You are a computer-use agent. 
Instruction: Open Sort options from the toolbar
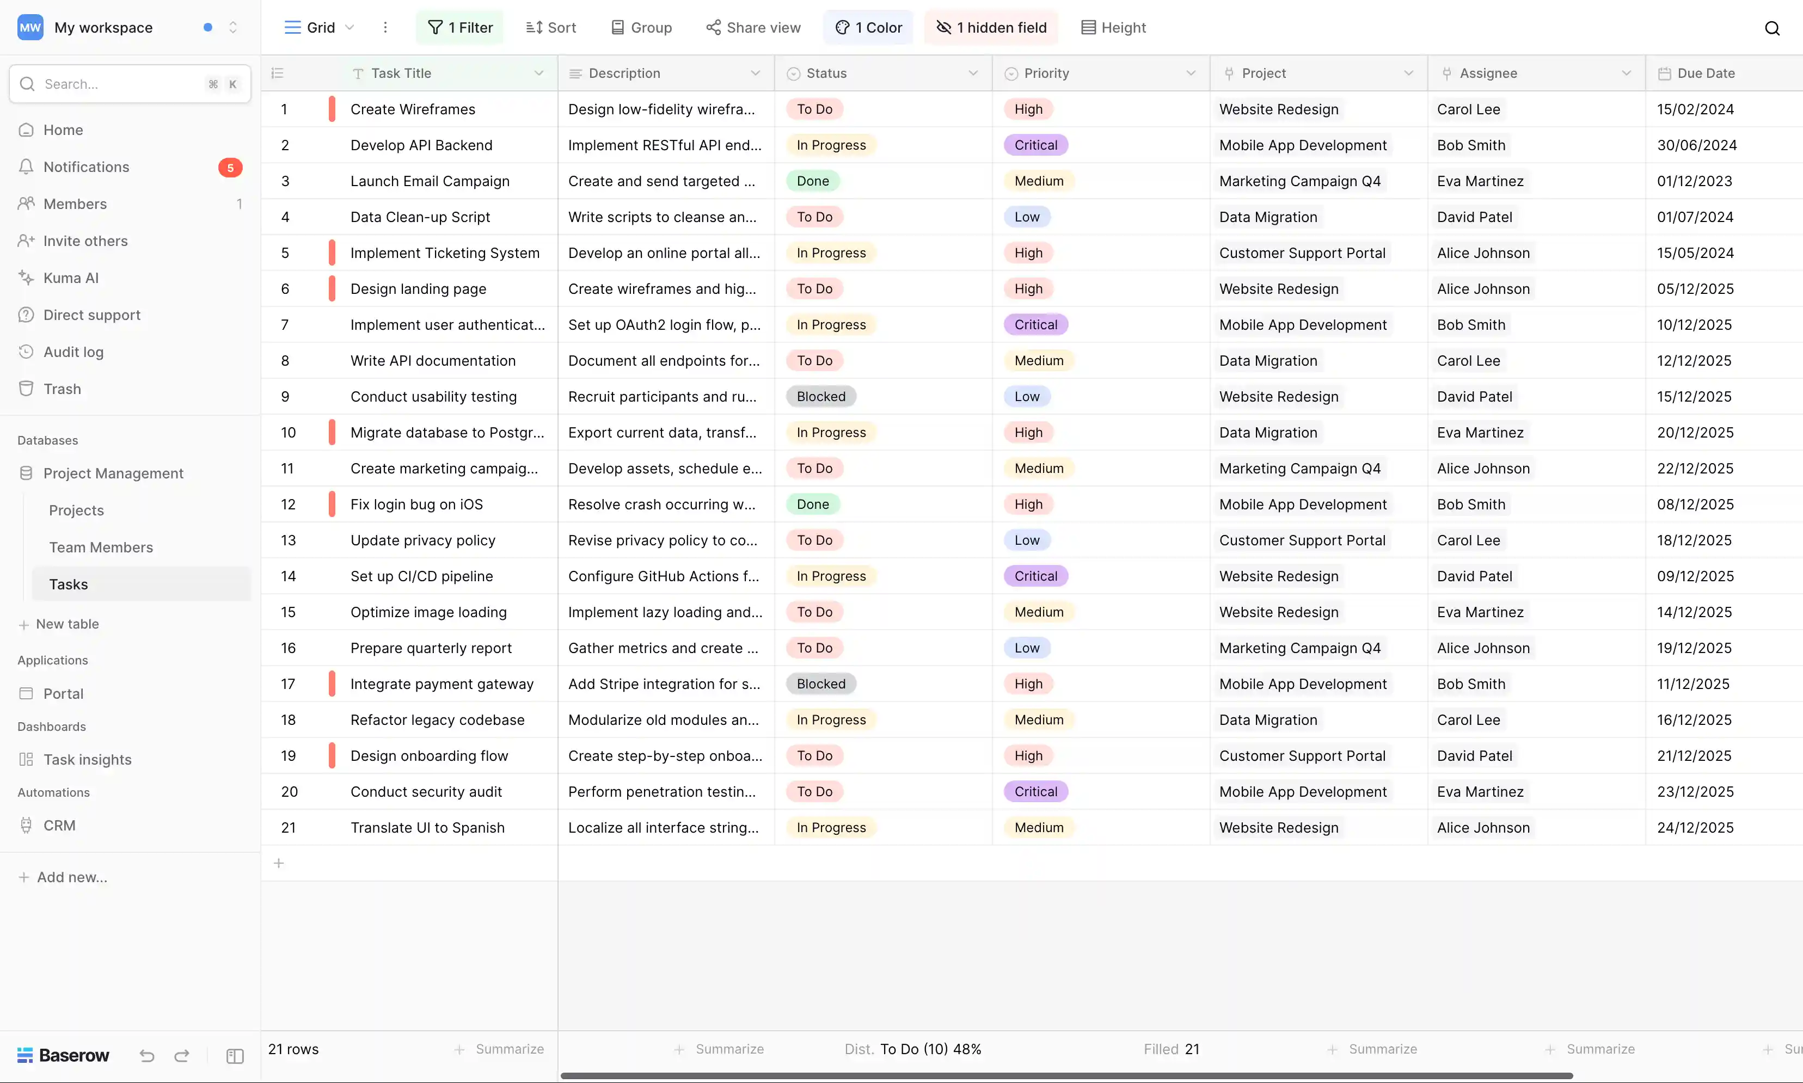pos(550,27)
